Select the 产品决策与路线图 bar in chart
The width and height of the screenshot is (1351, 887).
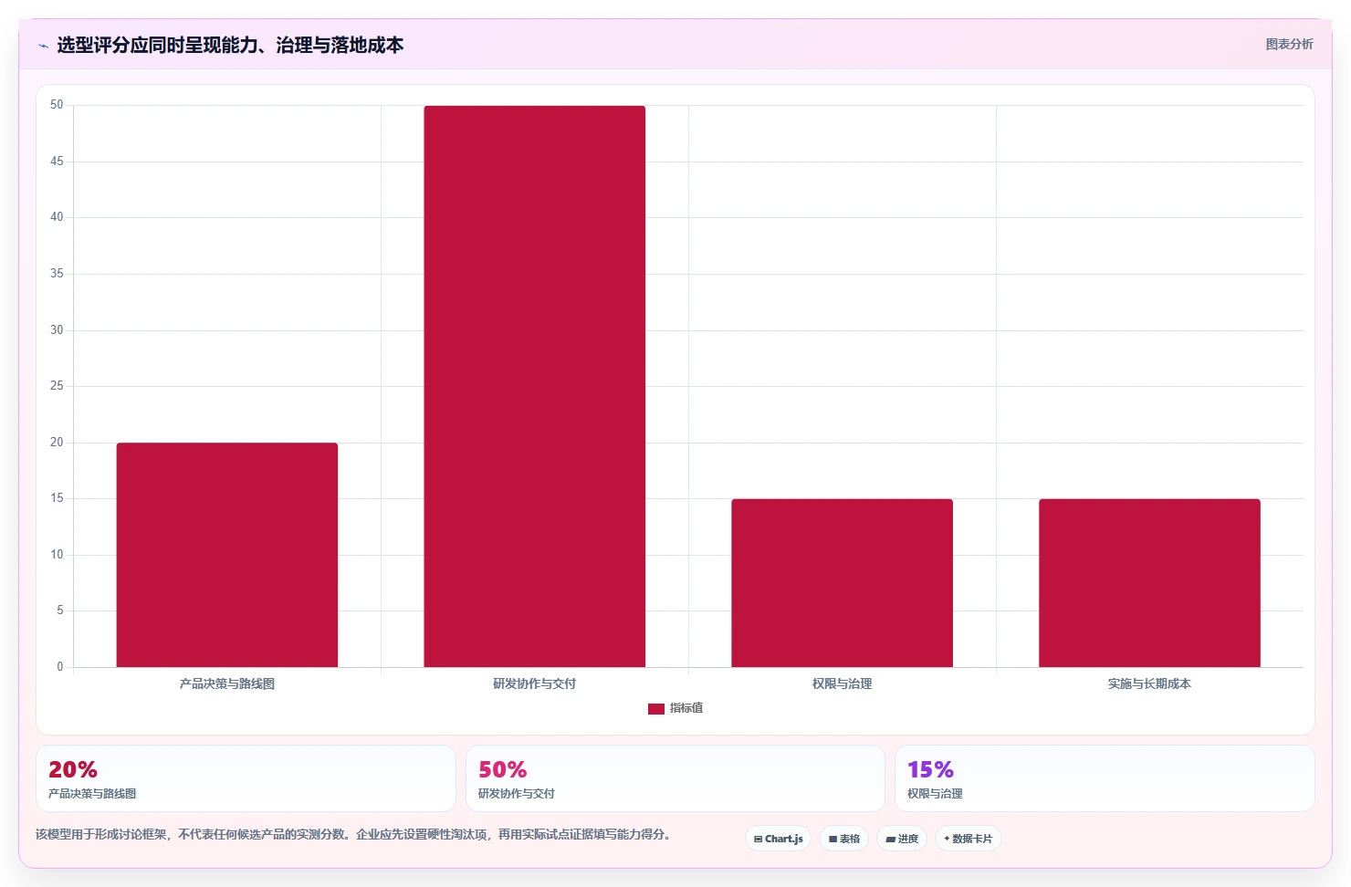click(x=227, y=555)
